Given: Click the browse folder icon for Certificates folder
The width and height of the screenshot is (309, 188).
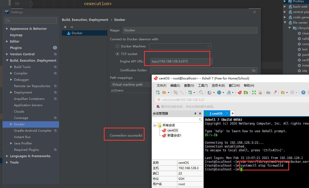Looking at the screenshot, I should point(254,70).
